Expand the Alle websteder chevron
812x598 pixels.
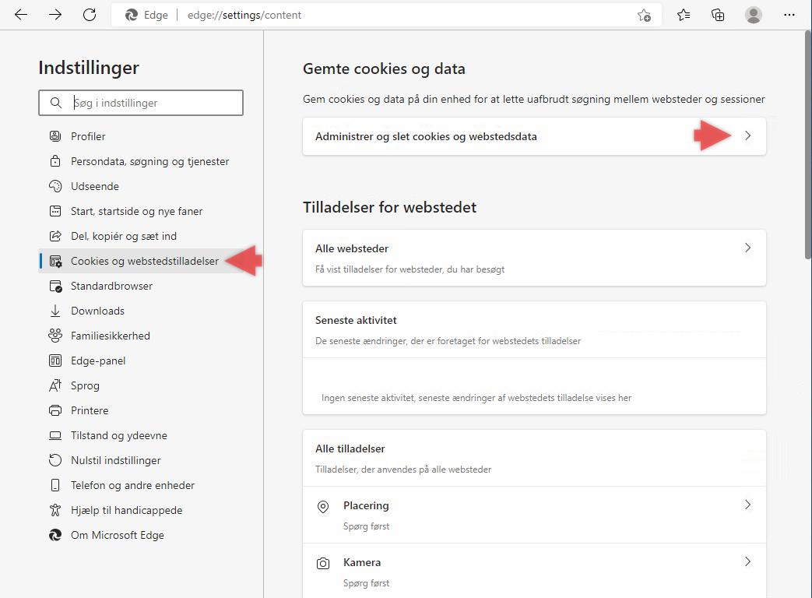point(748,248)
